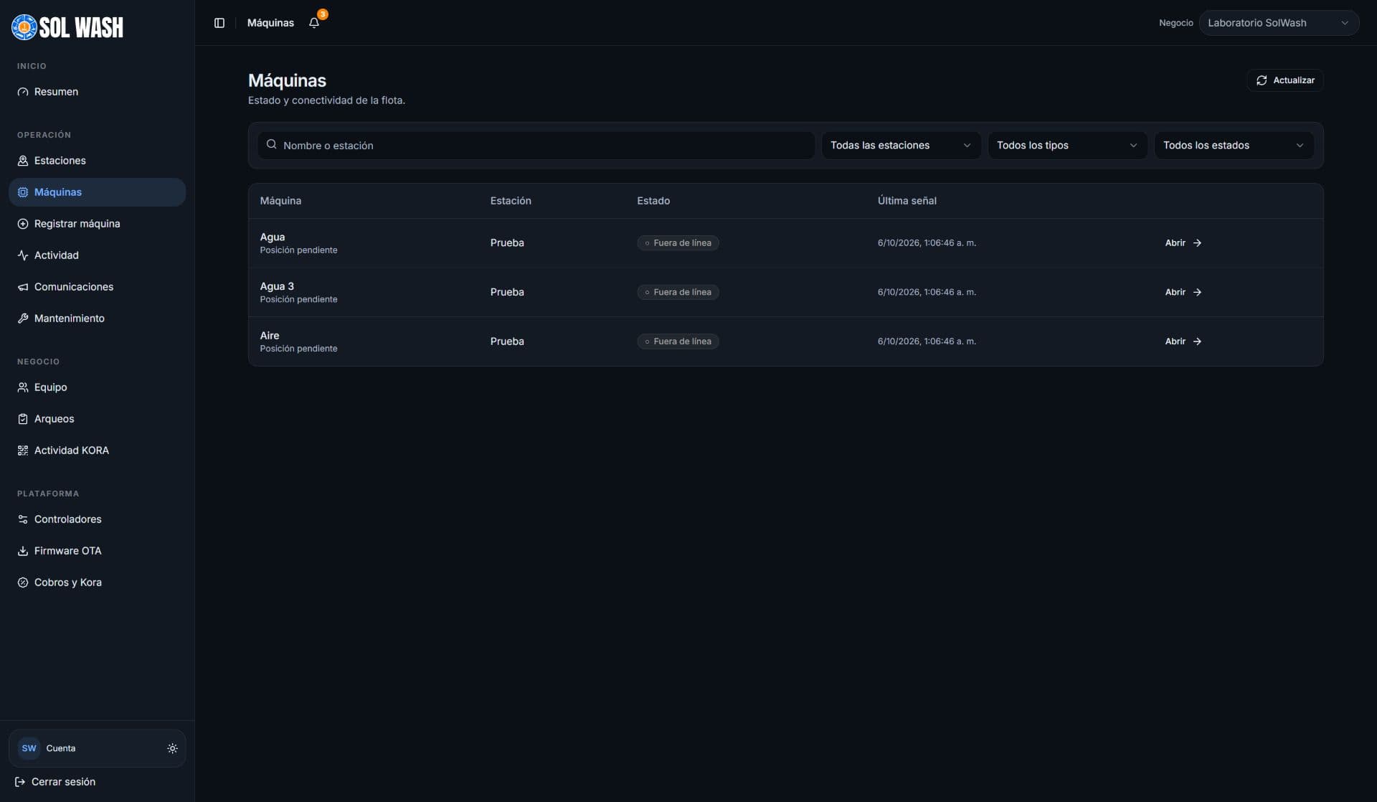Screen dimensions: 1377x802
Task: Open Registrar máquina
Action: (x=97, y=224)
